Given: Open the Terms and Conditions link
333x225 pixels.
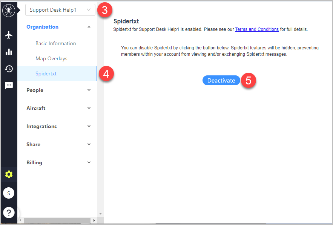Looking at the screenshot, I should click(x=257, y=29).
